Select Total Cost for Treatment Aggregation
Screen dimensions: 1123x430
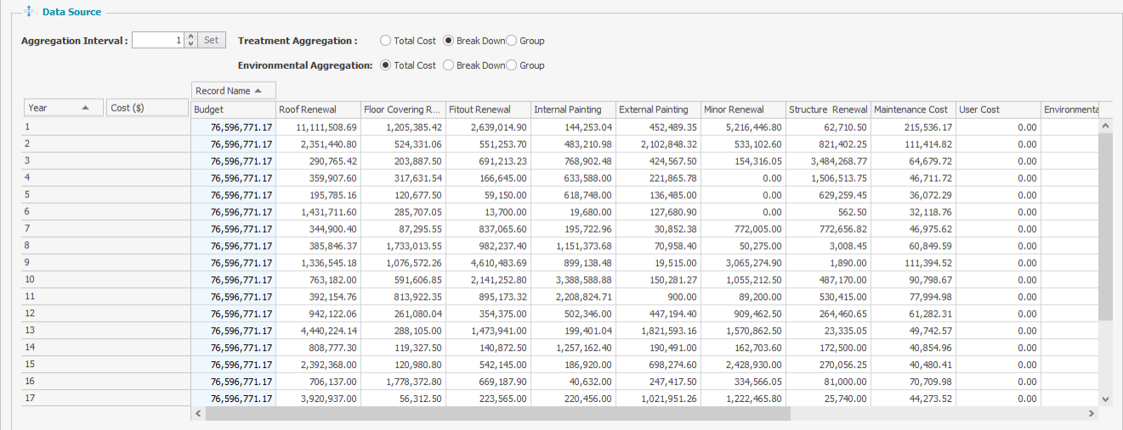click(x=386, y=41)
